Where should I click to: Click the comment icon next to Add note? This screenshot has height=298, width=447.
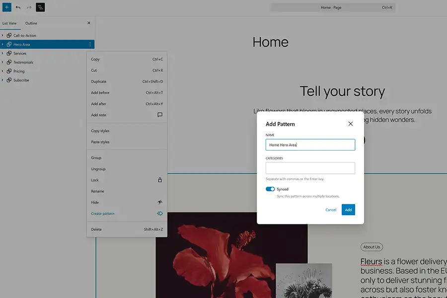(x=159, y=115)
